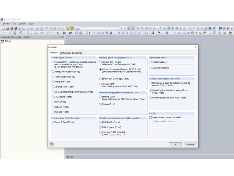Click the red X delete toolbar icon
The image size is (234, 176).
click(x=202, y=28)
